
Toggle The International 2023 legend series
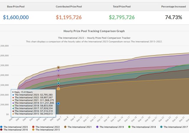tap(16, 127)
